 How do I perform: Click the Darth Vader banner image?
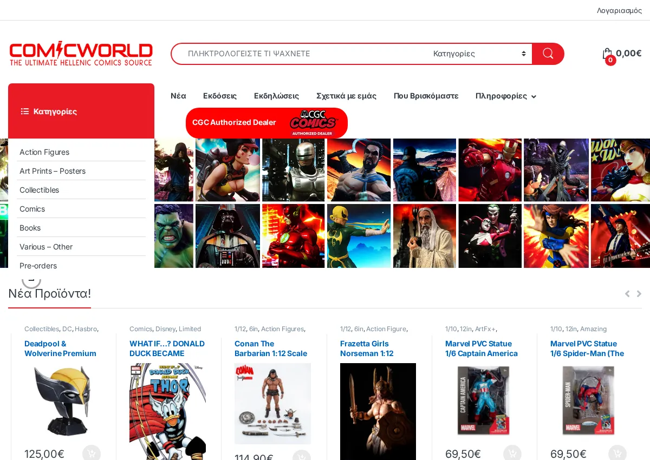(227, 236)
